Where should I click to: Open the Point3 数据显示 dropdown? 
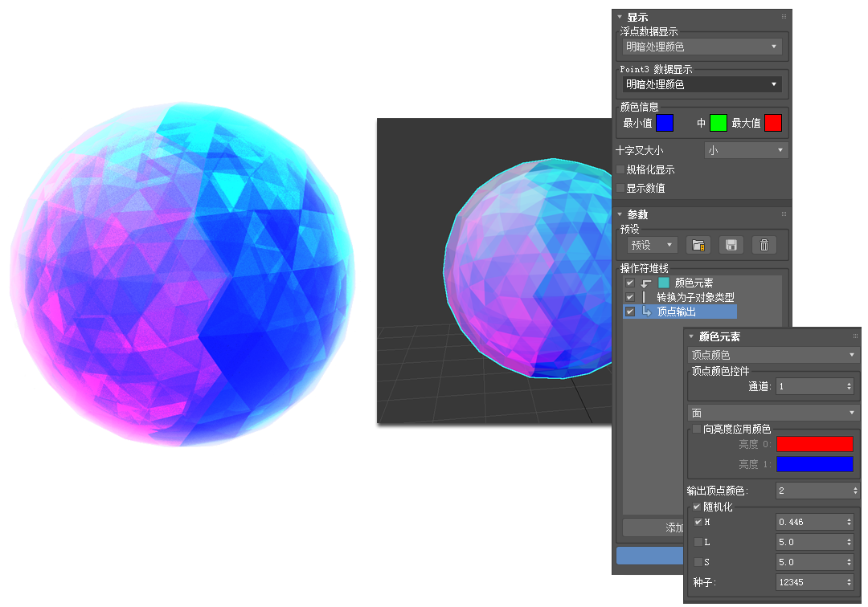pos(702,84)
